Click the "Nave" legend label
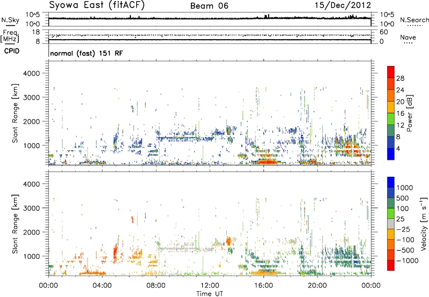The image size is (429, 297). tap(408, 37)
